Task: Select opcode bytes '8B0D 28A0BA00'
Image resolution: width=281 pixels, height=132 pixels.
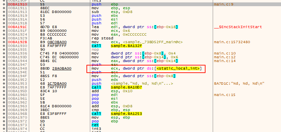Action: point(56,69)
